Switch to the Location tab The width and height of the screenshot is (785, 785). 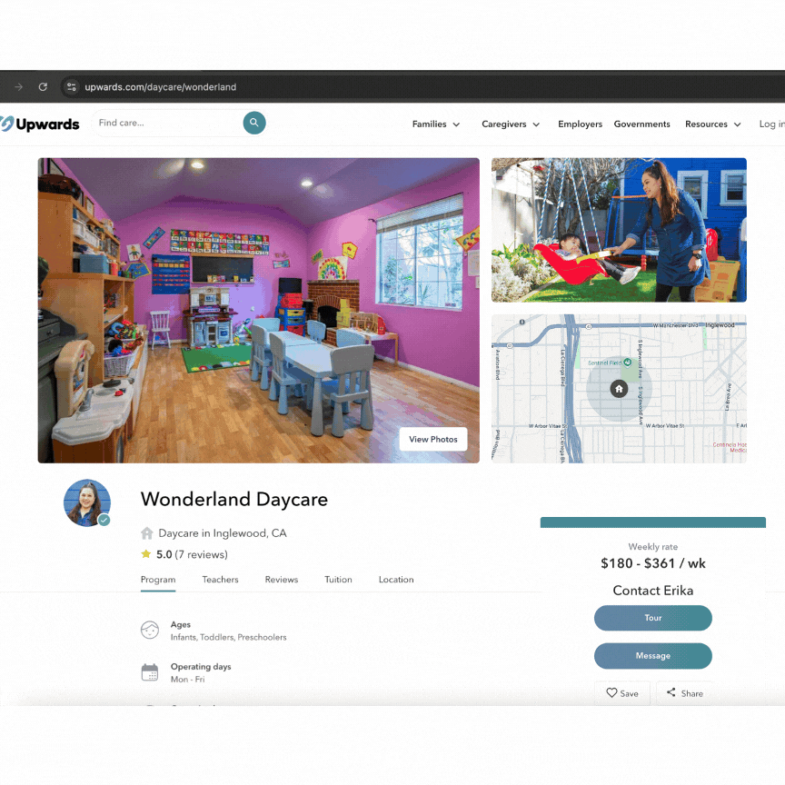[x=396, y=580]
